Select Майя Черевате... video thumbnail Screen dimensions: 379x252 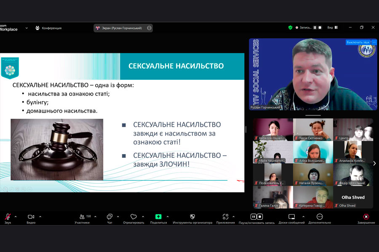click(x=273, y=152)
